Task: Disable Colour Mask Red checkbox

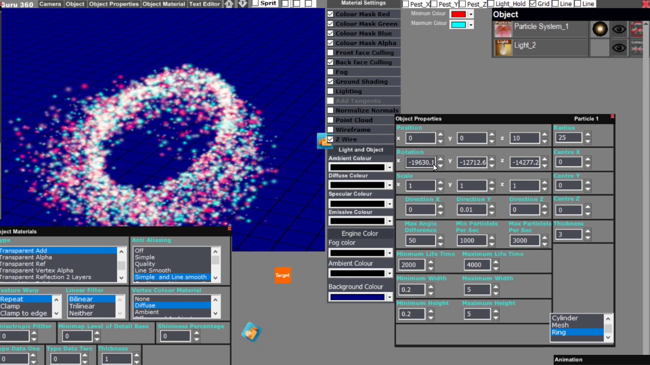Action: tap(331, 14)
